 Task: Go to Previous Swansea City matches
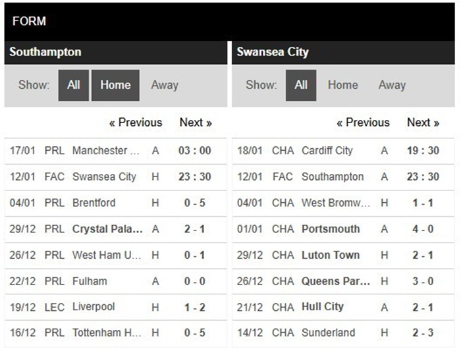[x=363, y=123]
